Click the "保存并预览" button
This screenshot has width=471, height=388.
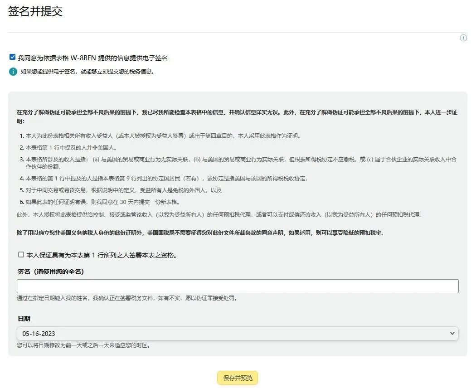238,378
